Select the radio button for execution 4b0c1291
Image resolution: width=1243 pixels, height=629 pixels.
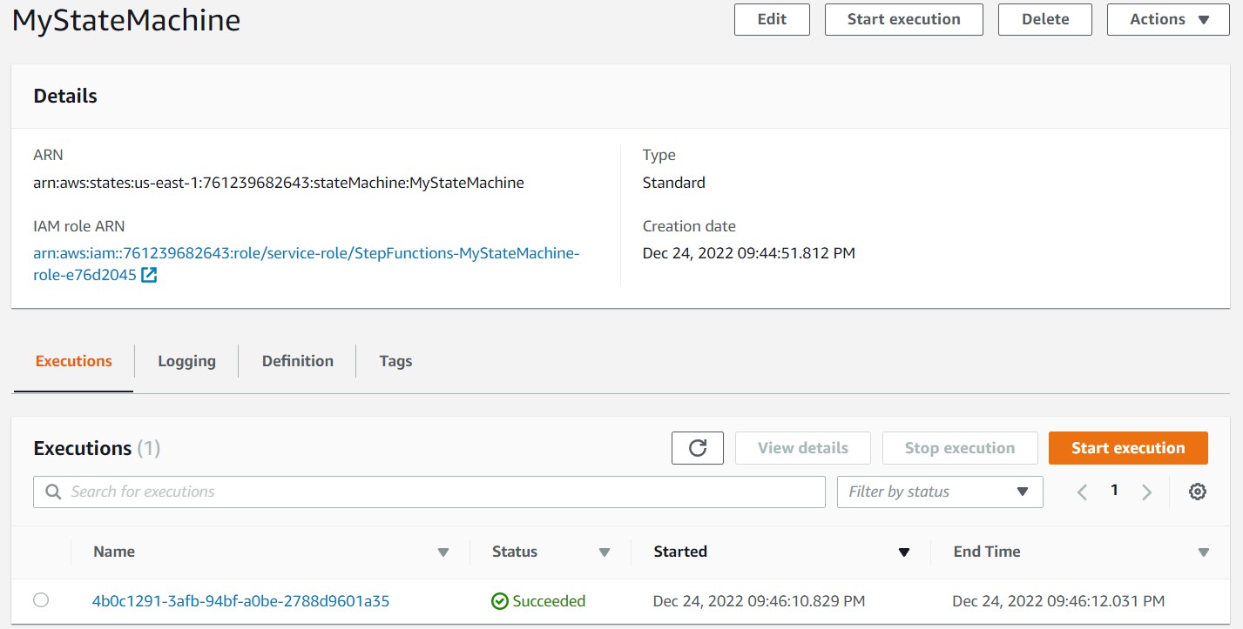41,599
